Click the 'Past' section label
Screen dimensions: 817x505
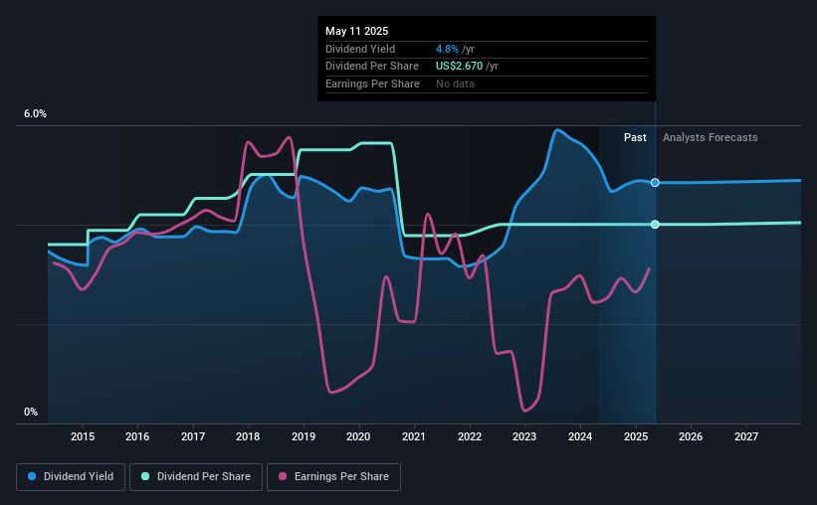(635, 137)
